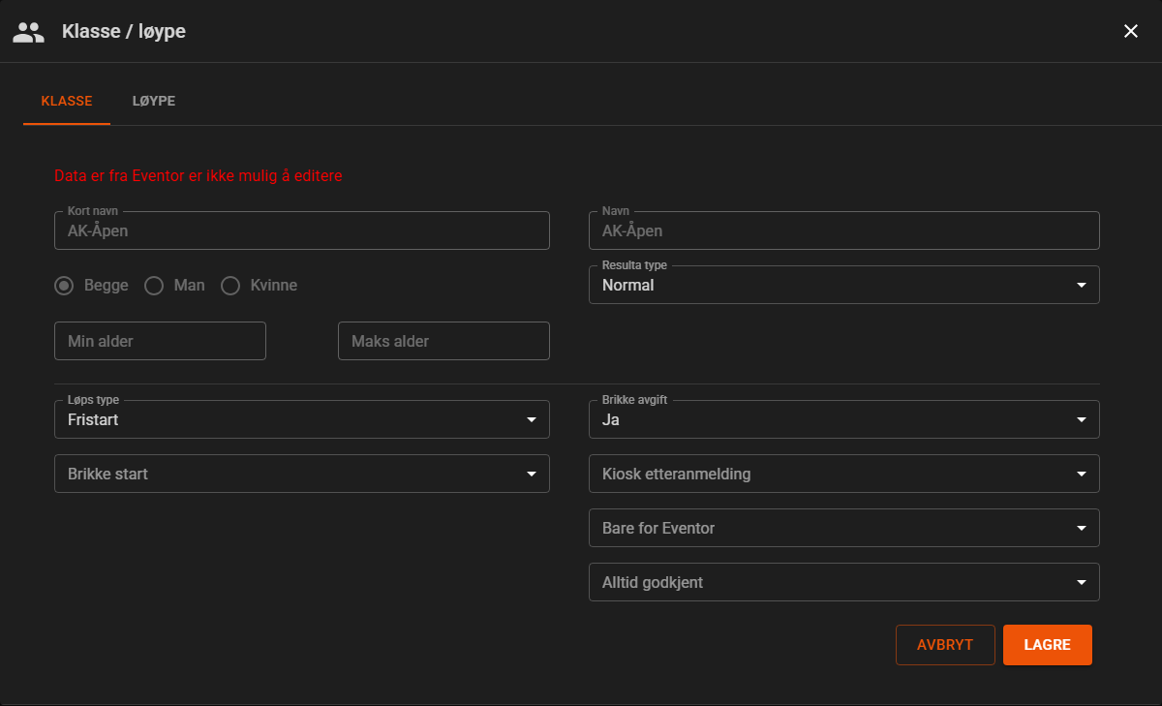
Task: Click into the Maks alder field
Action: coord(443,341)
